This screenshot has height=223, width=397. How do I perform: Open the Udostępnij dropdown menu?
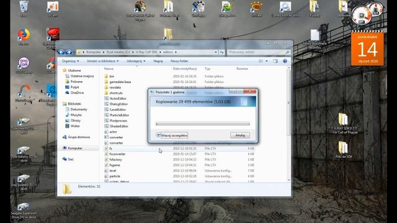point(136,61)
